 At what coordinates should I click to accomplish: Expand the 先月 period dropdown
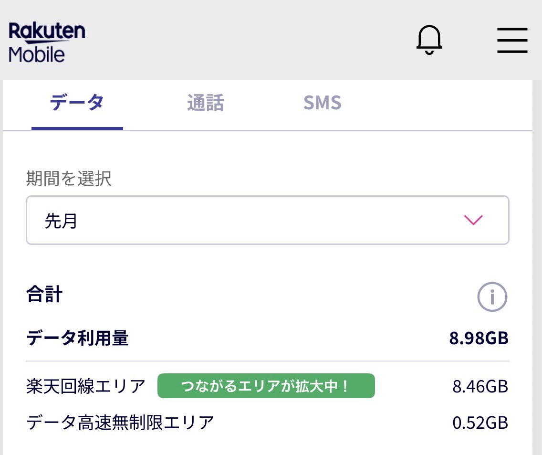(x=267, y=220)
